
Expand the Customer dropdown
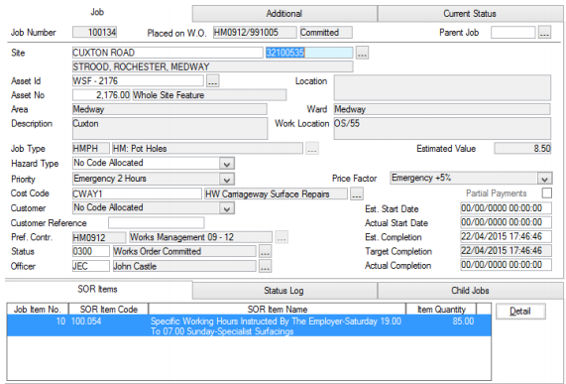[x=227, y=208]
